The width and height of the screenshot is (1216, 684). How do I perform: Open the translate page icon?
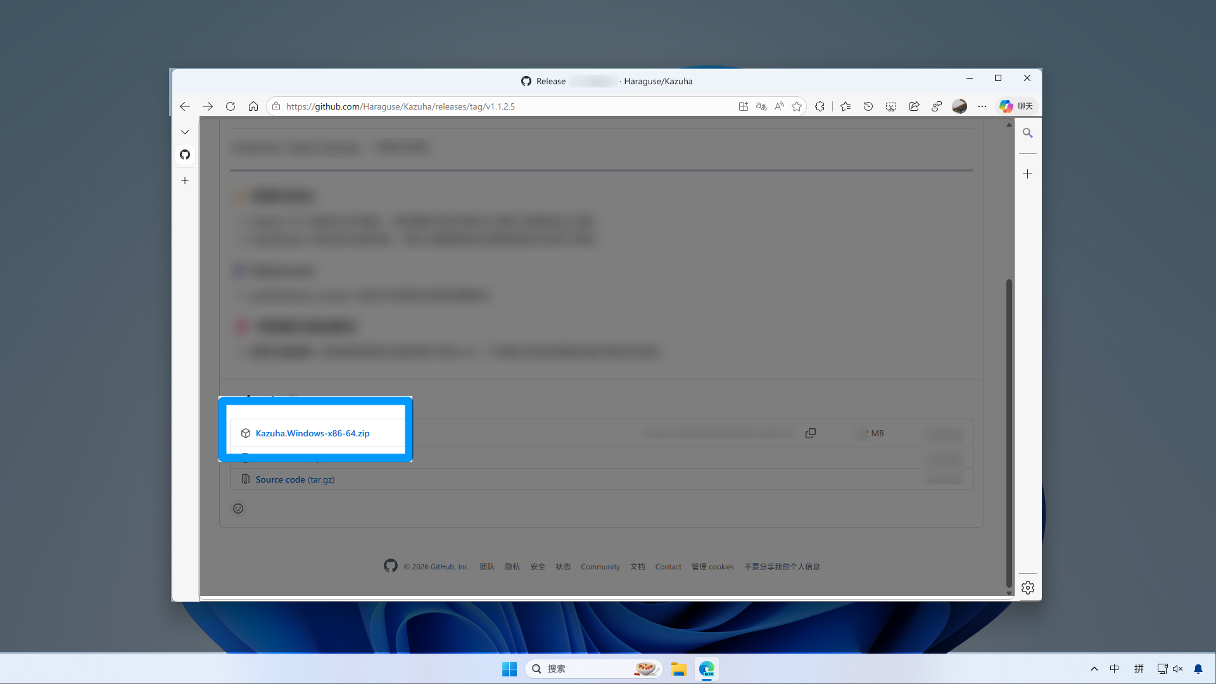point(761,106)
